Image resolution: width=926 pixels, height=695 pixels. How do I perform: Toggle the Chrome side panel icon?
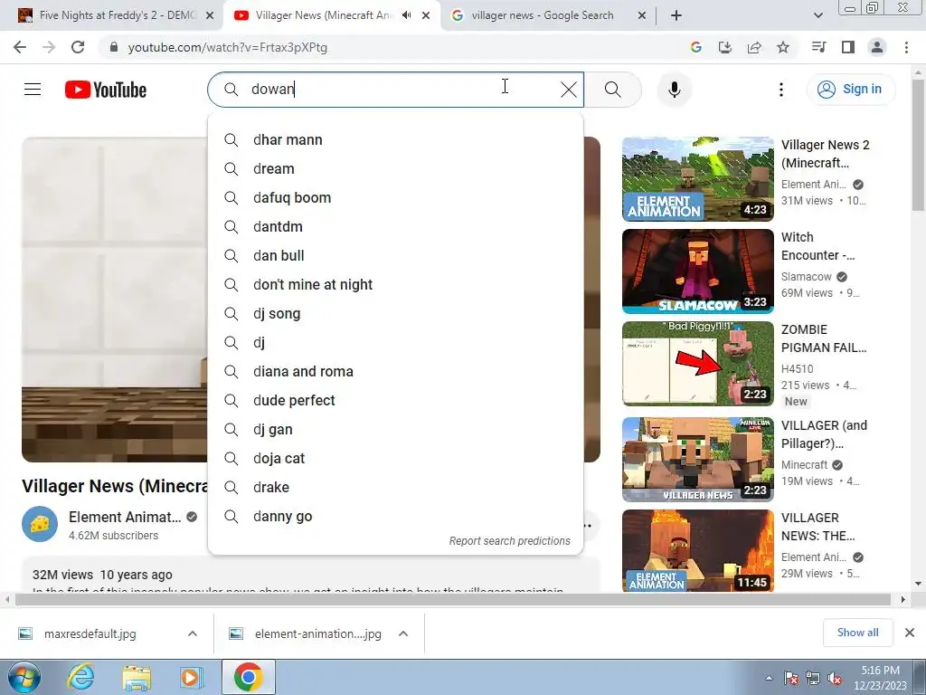pyautogui.click(x=848, y=47)
